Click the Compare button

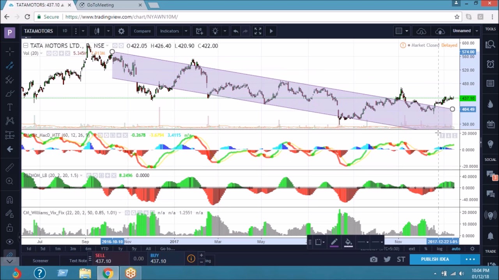tap(142, 31)
